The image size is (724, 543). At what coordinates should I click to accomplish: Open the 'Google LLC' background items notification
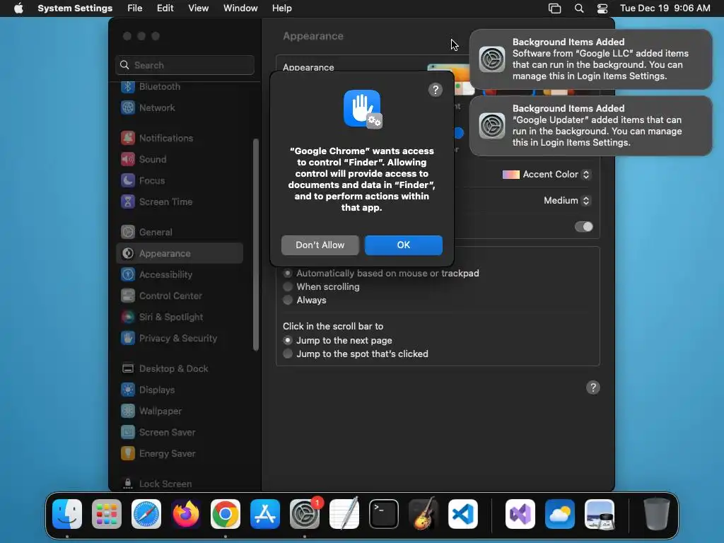click(x=590, y=59)
